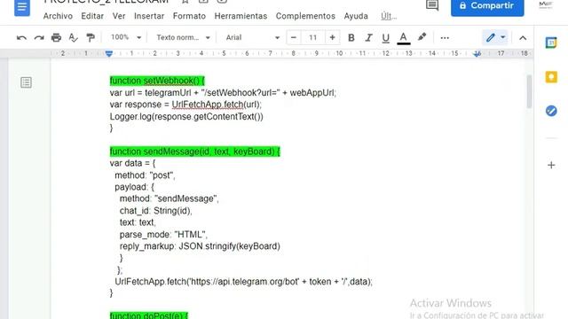The width and height of the screenshot is (568, 319).
Task: Click the highlighted line function doPost(e)
Action: coord(149,315)
